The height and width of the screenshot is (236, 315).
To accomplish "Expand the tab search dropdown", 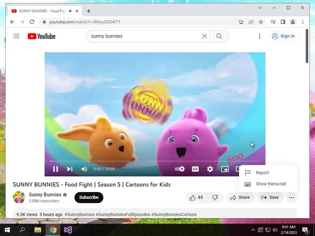I will pyautogui.click(x=260, y=8).
